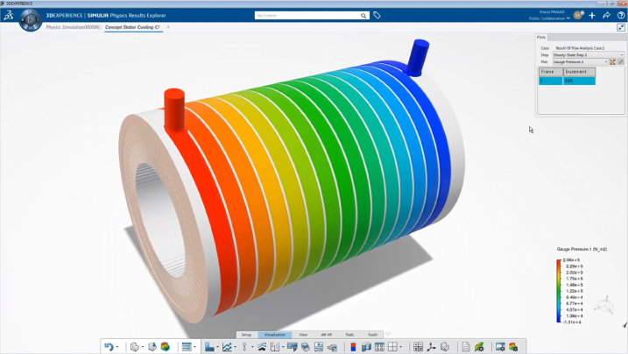Switch to the Visualization toolbar tab

274,335
